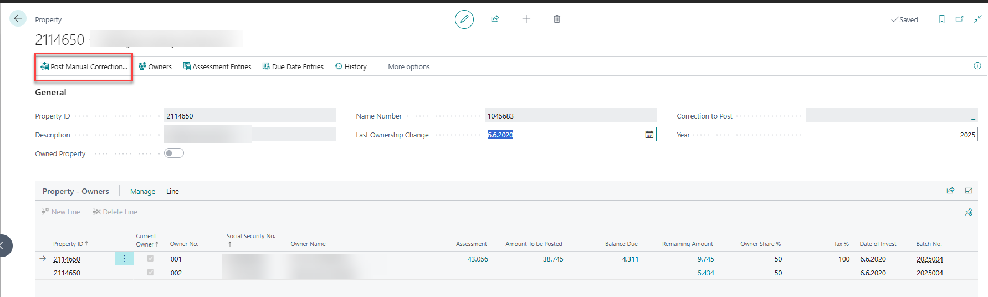
Task: Click Delete Line in Owners list
Action: (115, 212)
